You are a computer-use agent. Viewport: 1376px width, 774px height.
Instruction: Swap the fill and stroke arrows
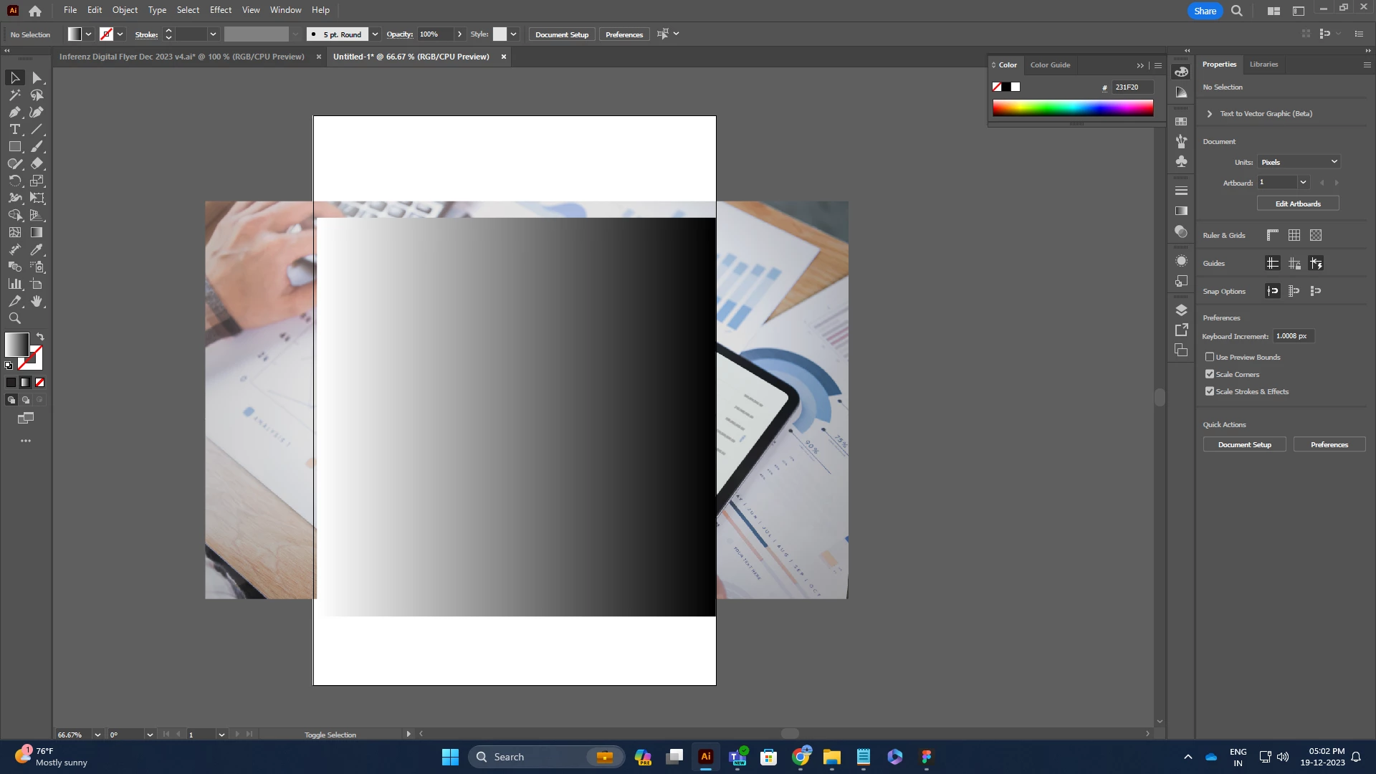pos(40,336)
